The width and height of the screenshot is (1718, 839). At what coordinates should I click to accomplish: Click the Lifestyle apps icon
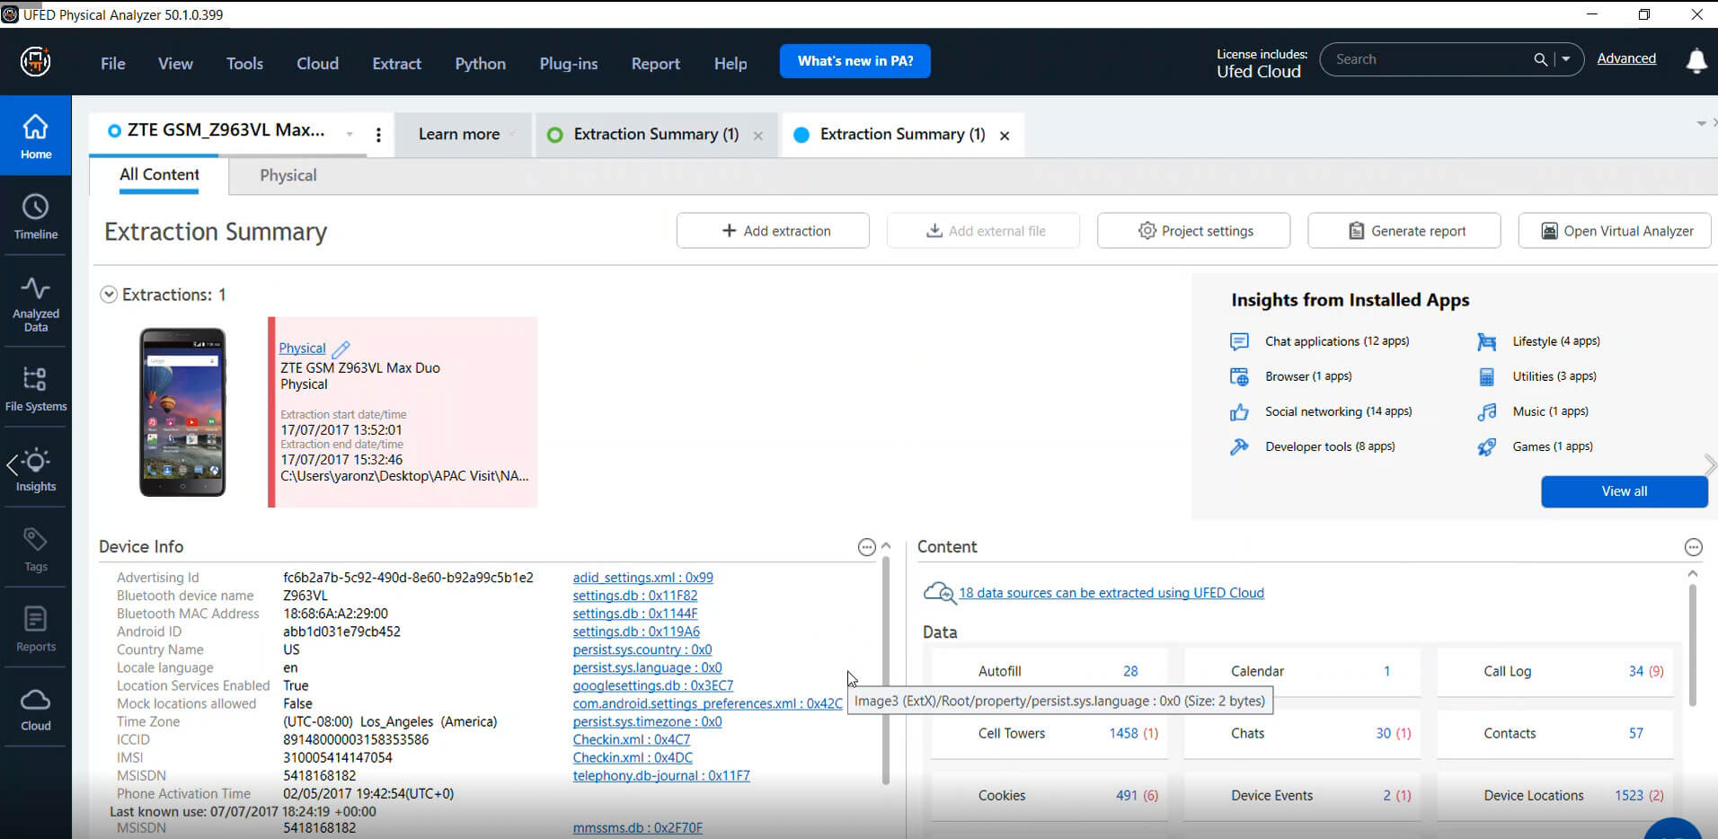click(x=1487, y=341)
